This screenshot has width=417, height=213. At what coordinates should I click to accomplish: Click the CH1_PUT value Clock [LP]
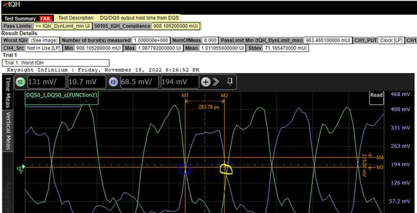point(391,40)
